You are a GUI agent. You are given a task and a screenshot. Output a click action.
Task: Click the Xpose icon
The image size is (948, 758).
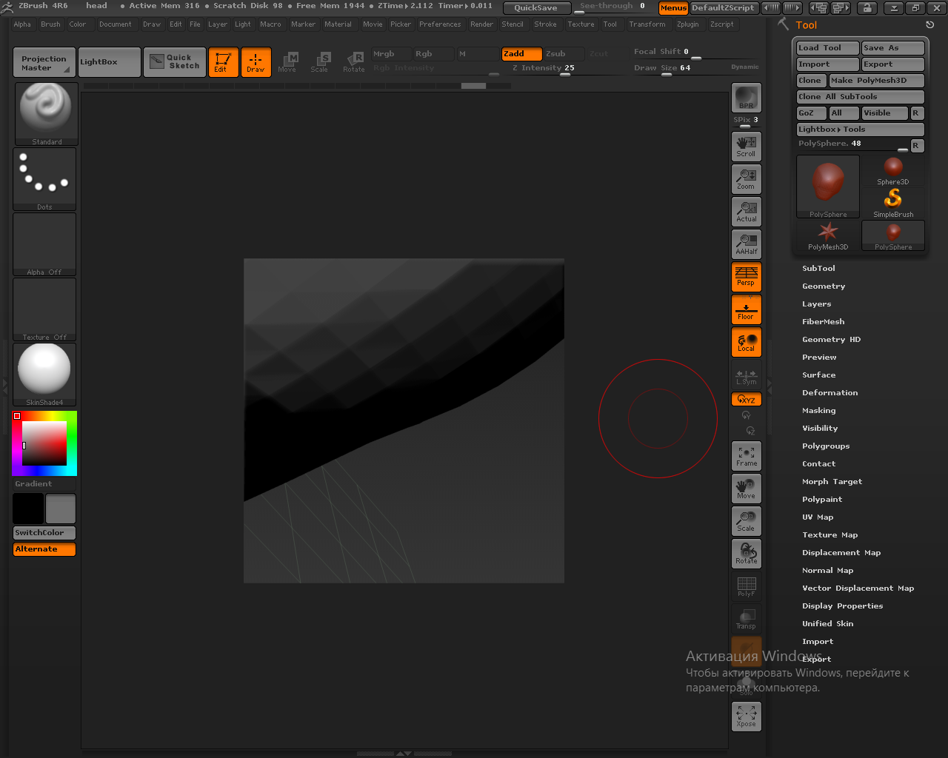pos(746,716)
